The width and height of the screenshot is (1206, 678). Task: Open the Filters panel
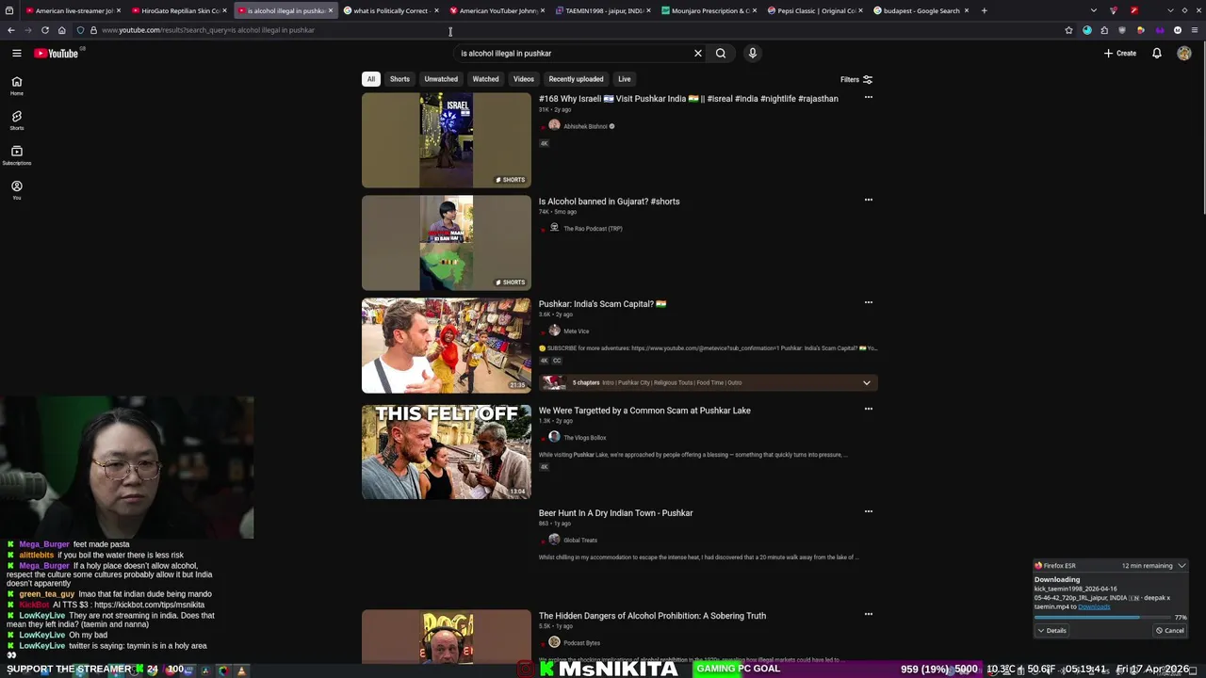point(856,80)
